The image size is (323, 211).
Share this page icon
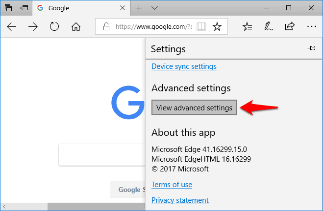point(290,26)
